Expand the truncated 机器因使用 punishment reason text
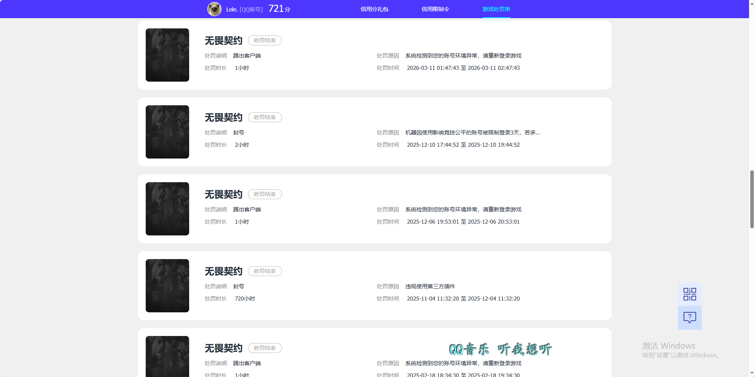 tap(472, 133)
